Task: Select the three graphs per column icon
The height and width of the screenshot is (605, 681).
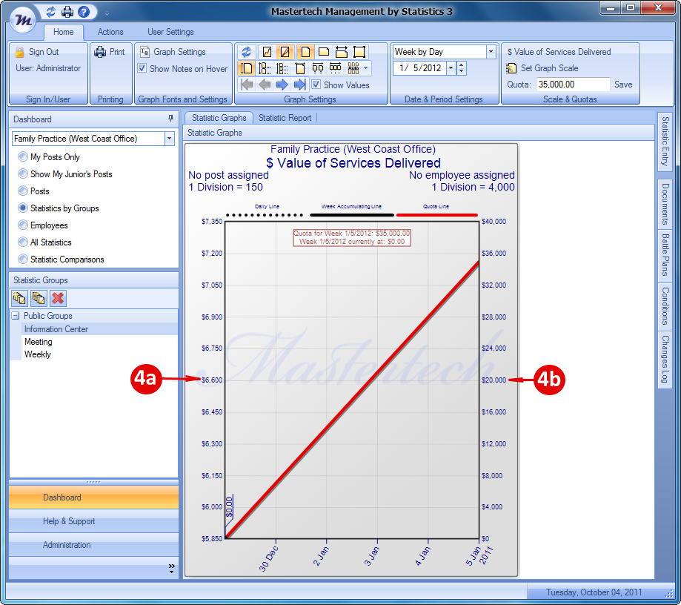Action: [282, 68]
